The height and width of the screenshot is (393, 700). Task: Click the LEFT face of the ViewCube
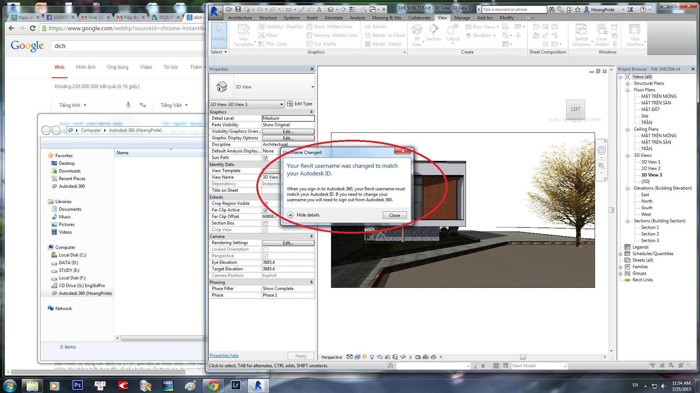pyautogui.click(x=575, y=109)
